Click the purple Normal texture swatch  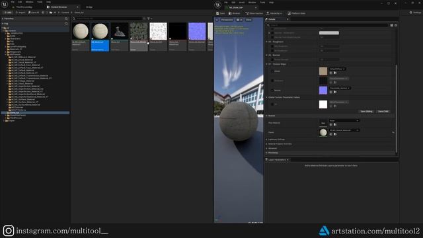(323, 91)
